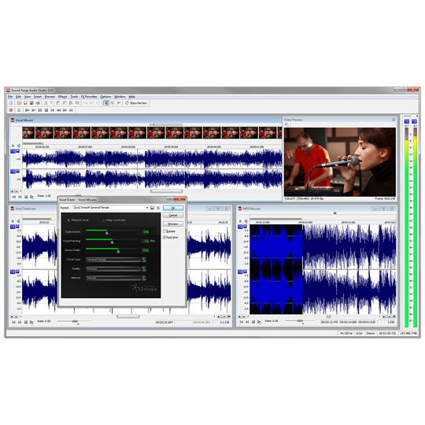Viewport: 425px width, 425px height.
Task: Click the Save As icon in toolbar
Action: point(31,103)
